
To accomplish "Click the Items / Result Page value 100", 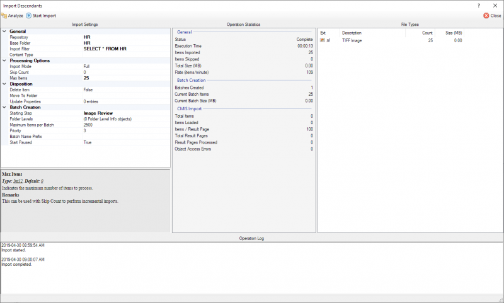I will point(309,129).
